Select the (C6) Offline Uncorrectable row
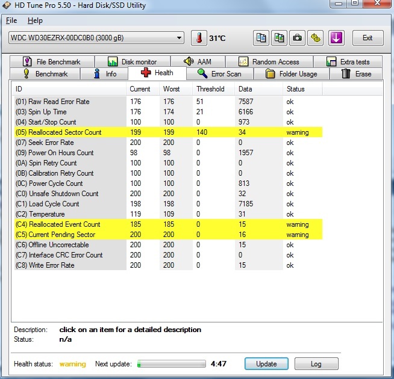The height and width of the screenshot is (379, 394). pos(168,245)
